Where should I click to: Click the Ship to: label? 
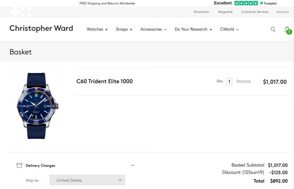click(x=32, y=181)
